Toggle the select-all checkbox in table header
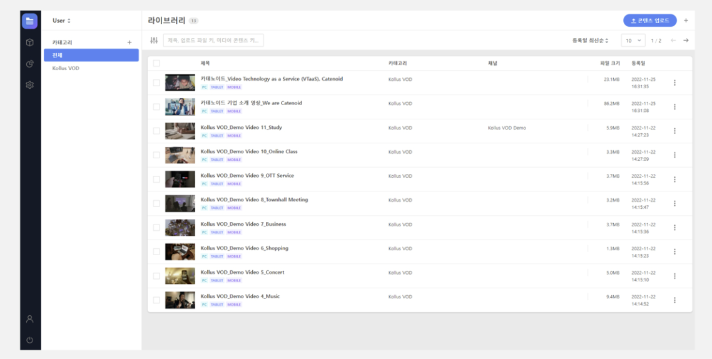 coord(156,63)
